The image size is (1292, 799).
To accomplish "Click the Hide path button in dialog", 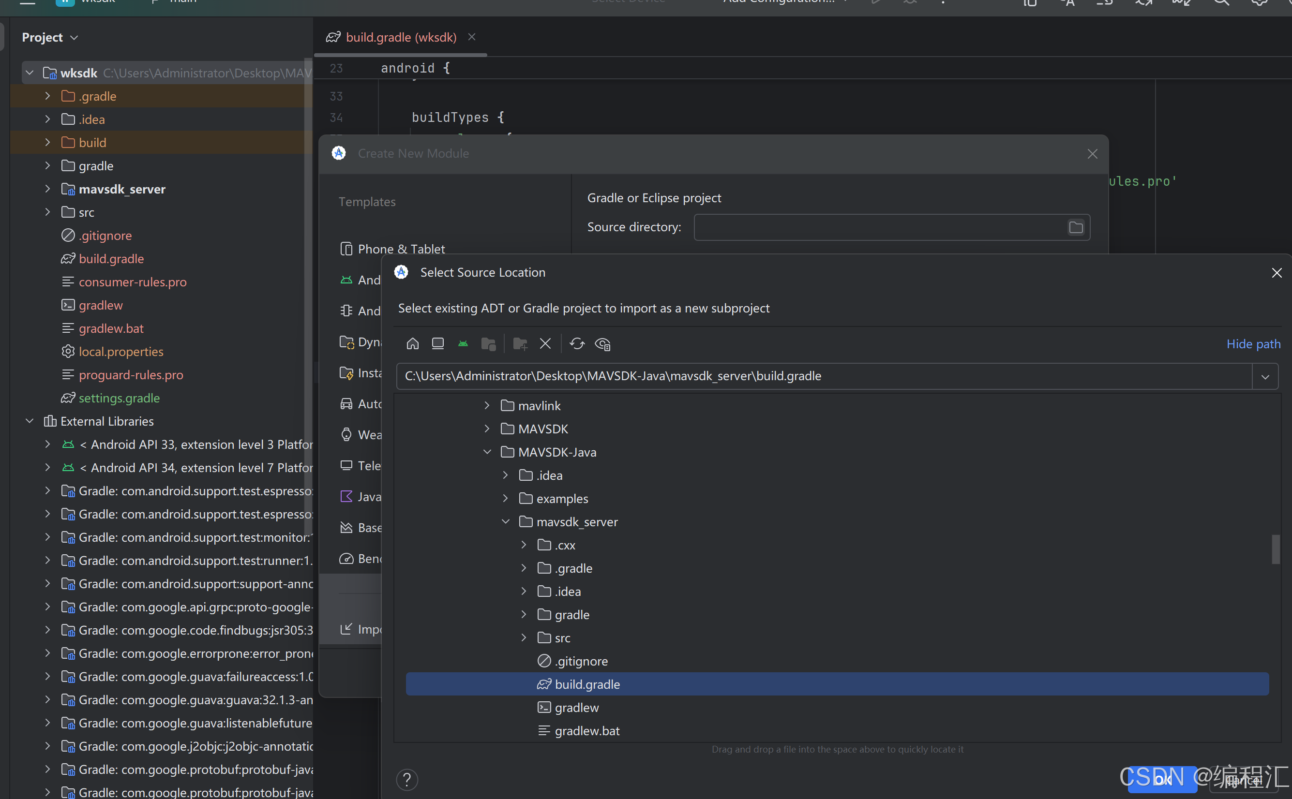I will pos(1251,343).
